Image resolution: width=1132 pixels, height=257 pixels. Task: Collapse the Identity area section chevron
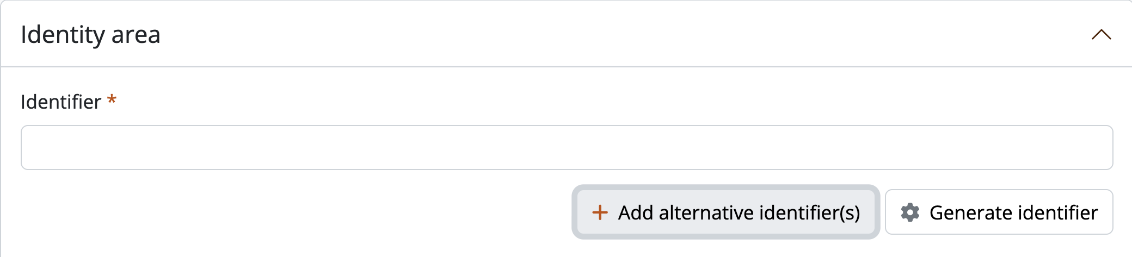point(1101,35)
